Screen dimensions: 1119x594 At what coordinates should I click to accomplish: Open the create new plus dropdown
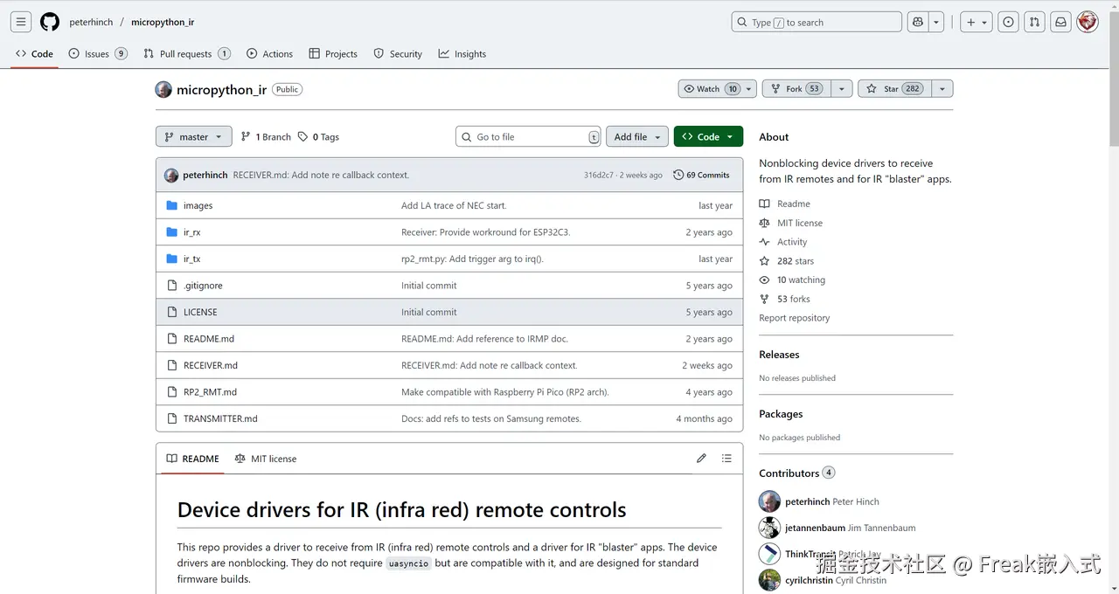pos(975,22)
